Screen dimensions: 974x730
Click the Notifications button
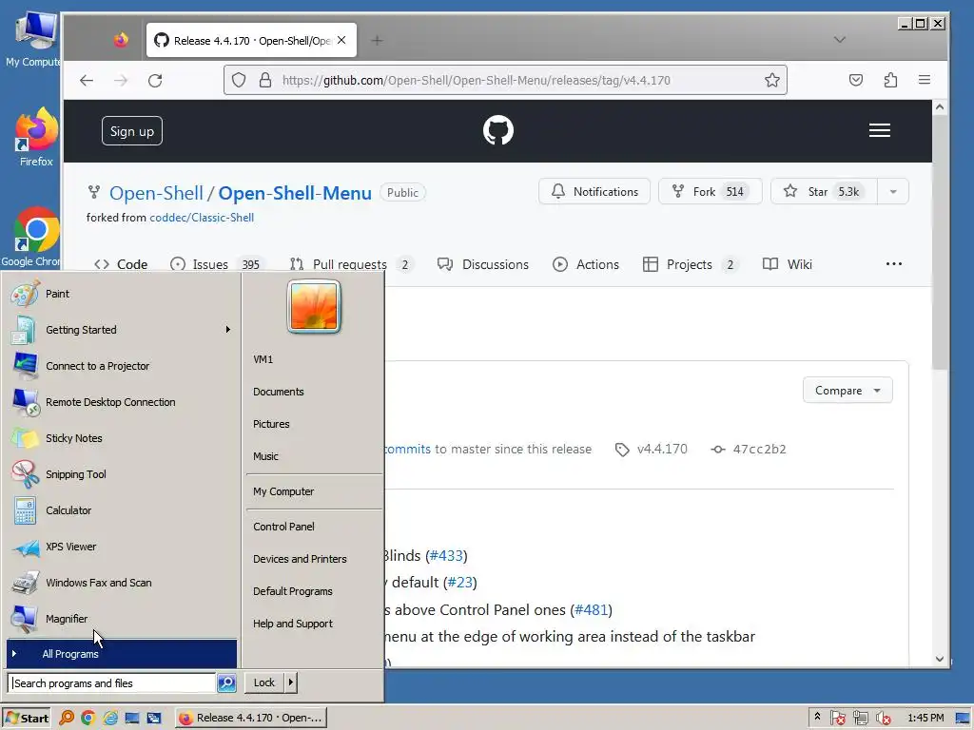tap(594, 192)
